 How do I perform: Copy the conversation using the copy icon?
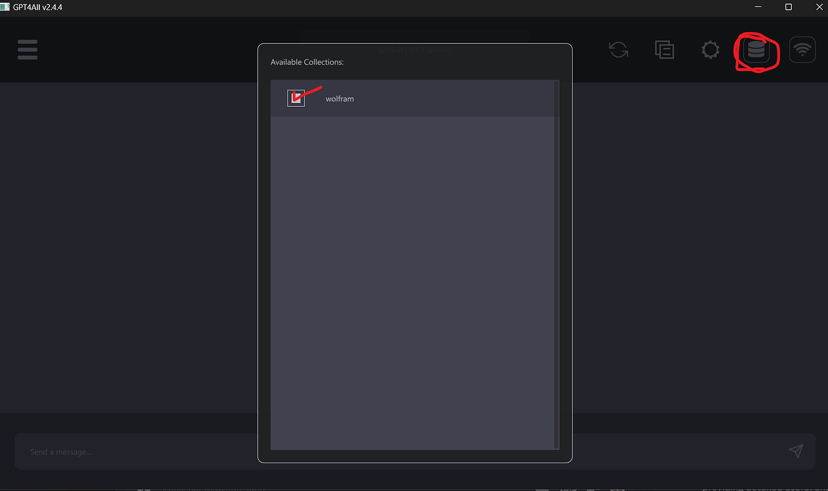pyautogui.click(x=664, y=49)
